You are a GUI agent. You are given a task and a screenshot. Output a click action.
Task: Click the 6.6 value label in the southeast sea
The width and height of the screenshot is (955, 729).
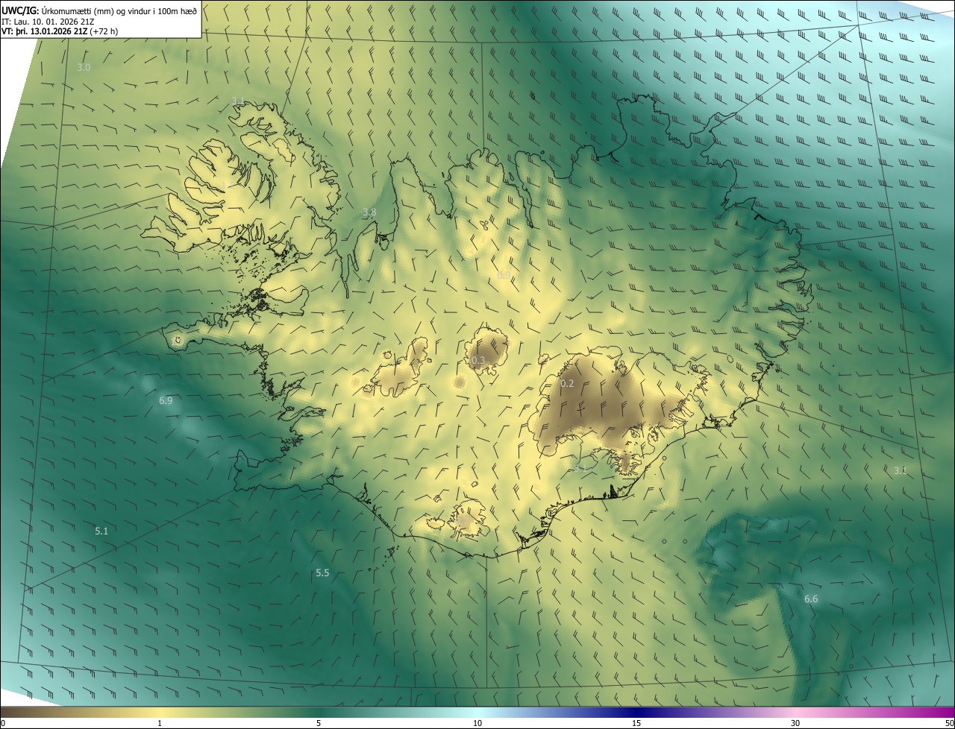coord(811,599)
